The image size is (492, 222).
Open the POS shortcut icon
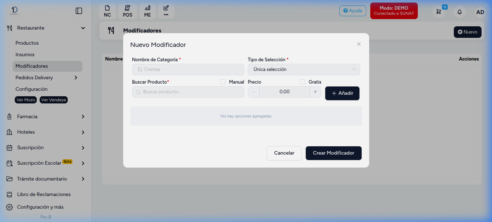128,11
